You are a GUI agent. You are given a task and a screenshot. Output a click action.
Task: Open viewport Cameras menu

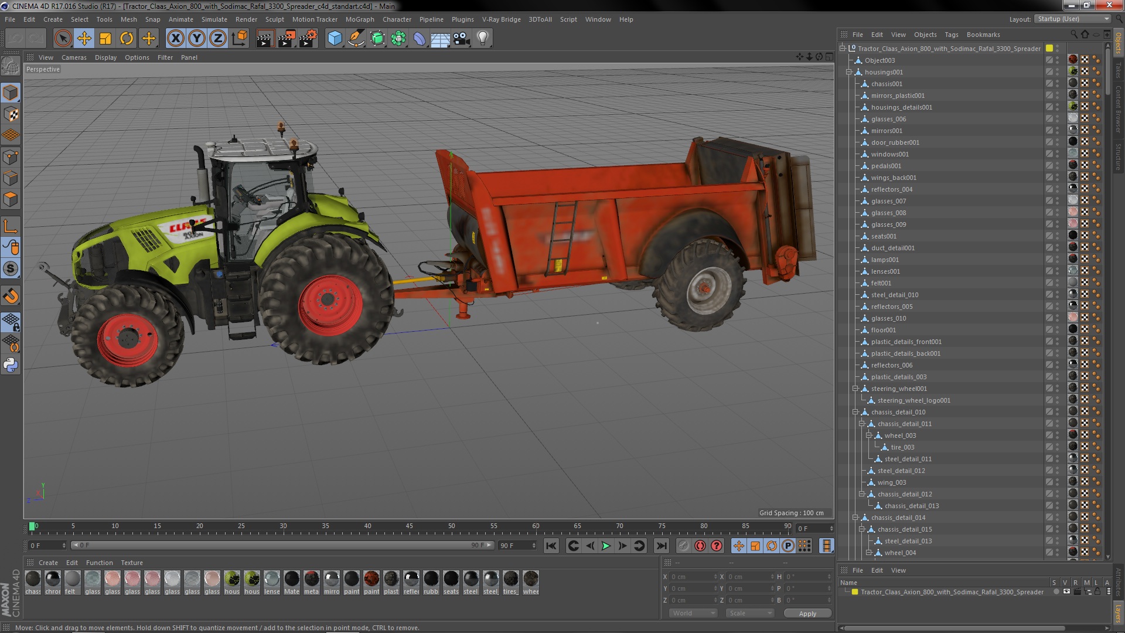pos(74,57)
